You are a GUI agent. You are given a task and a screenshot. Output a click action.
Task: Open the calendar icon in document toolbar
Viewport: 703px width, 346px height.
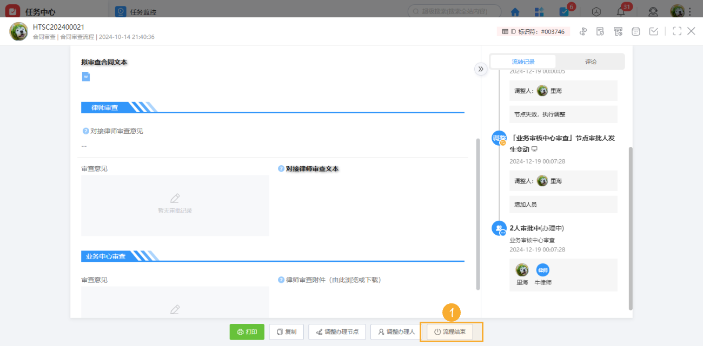pyautogui.click(x=635, y=31)
